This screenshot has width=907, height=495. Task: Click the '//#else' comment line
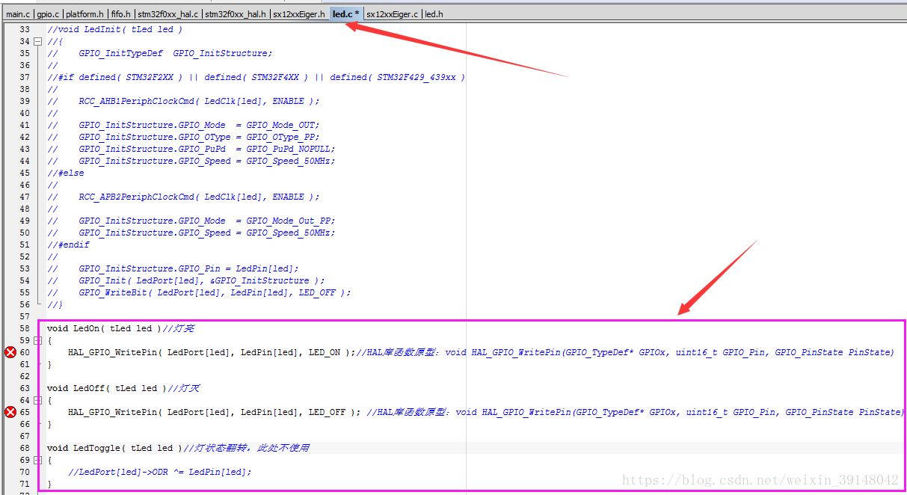[x=66, y=173]
